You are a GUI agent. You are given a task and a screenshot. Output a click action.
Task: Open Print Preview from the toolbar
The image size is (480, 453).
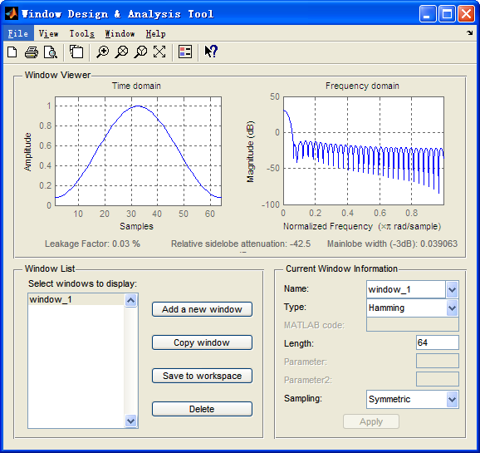(50, 52)
